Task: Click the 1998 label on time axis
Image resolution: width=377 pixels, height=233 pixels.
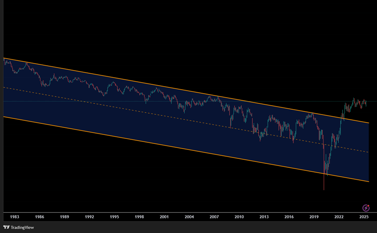Action: tap(139, 217)
